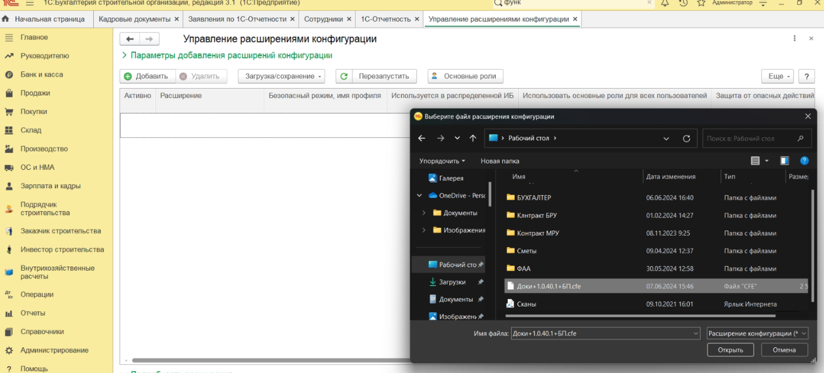This screenshot has width=824, height=373.
Task: Open the 1C main menu hamburger
Action: pyautogui.click(x=29, y=3)
